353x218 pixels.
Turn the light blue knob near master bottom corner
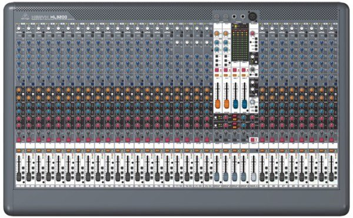pyautogui.click(x=253, y=102)
